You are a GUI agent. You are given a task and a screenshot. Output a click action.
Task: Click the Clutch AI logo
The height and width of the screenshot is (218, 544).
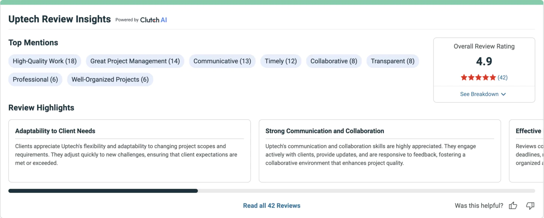pyautogui.click(x=153, y=20)
